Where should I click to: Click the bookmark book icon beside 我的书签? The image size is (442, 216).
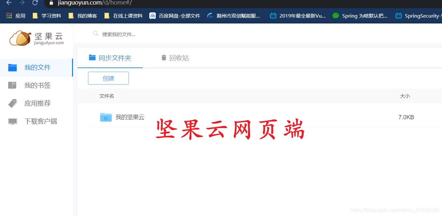(x=12, y=85)
